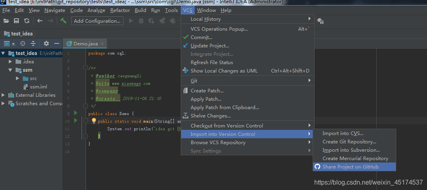Select Apply Patch from Clipboard
The width and height of the screenshot is (427, 190).
[247, 108]
